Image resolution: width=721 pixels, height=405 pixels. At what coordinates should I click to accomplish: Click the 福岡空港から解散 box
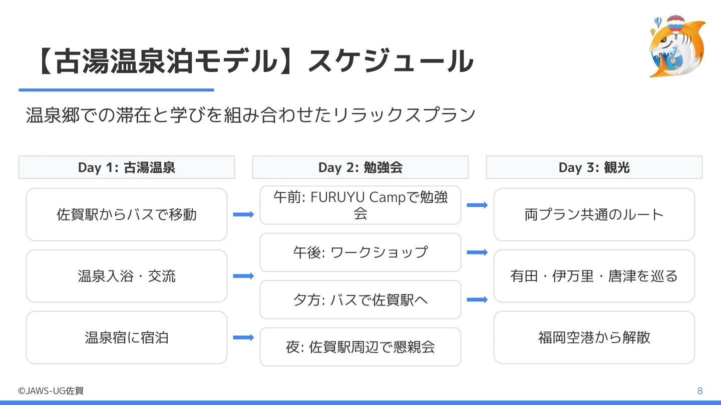tap(594, 337)
